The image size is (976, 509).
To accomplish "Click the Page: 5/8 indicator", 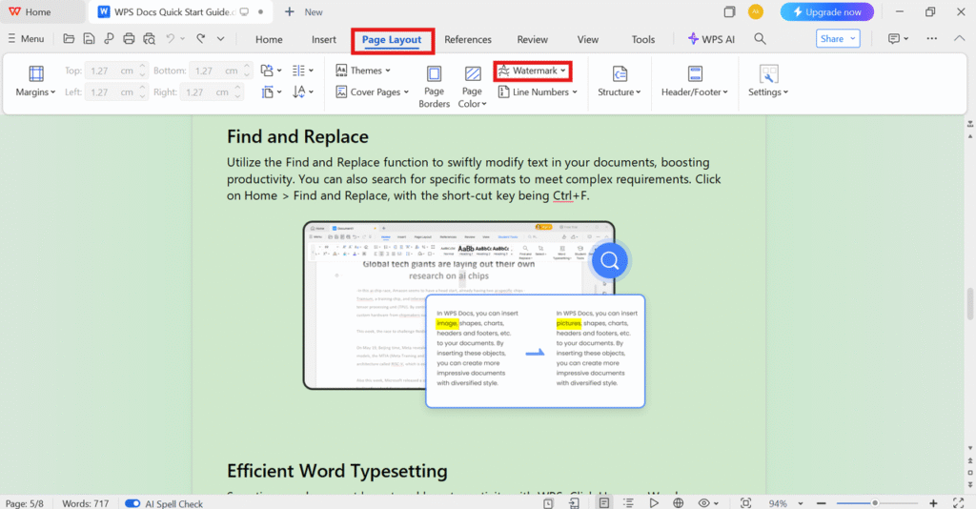I will coord(25,503).
